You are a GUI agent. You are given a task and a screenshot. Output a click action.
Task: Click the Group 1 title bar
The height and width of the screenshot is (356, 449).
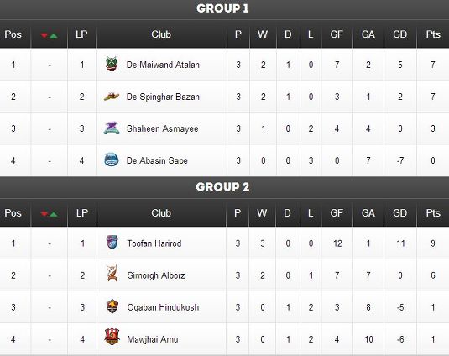click(x=225, y=9)
